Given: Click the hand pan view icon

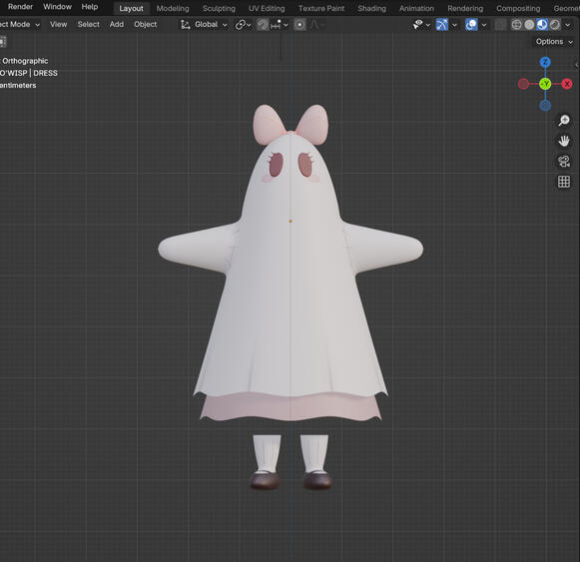Looking at the screenshot, I should (564, 141).
